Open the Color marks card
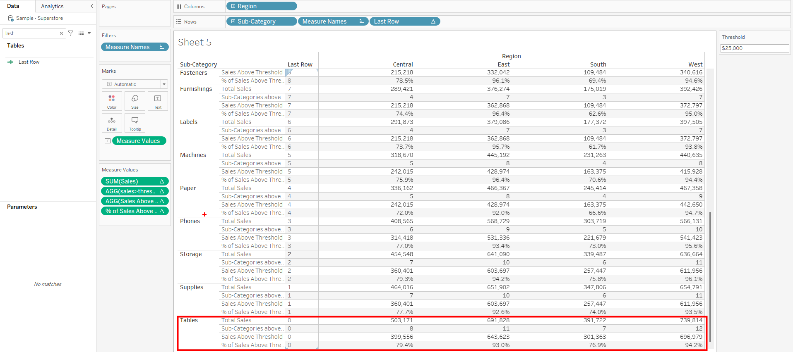 (x=112, y=101)
